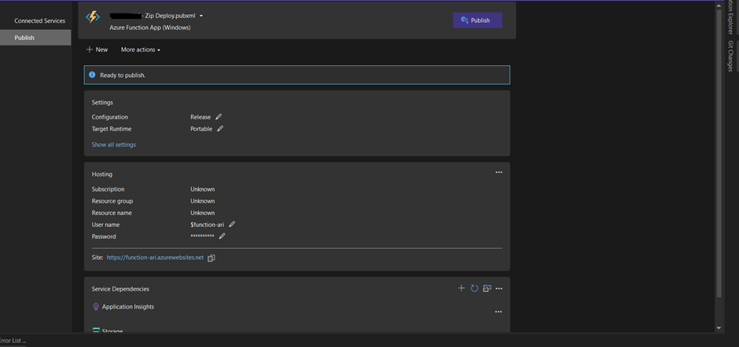Click the Application Insights lightbulb icon
739x347 pixels.
click(96, 307)
